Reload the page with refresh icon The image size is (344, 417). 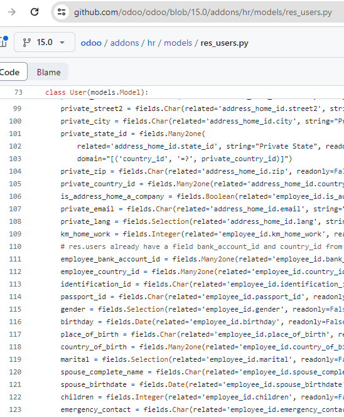(35, 12)
